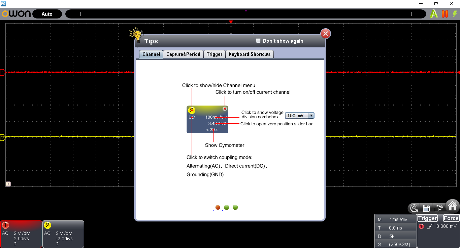Viewport: 460px width, 248px height.
Task: Click the Auto status button
Action: [x=47, y=14]
